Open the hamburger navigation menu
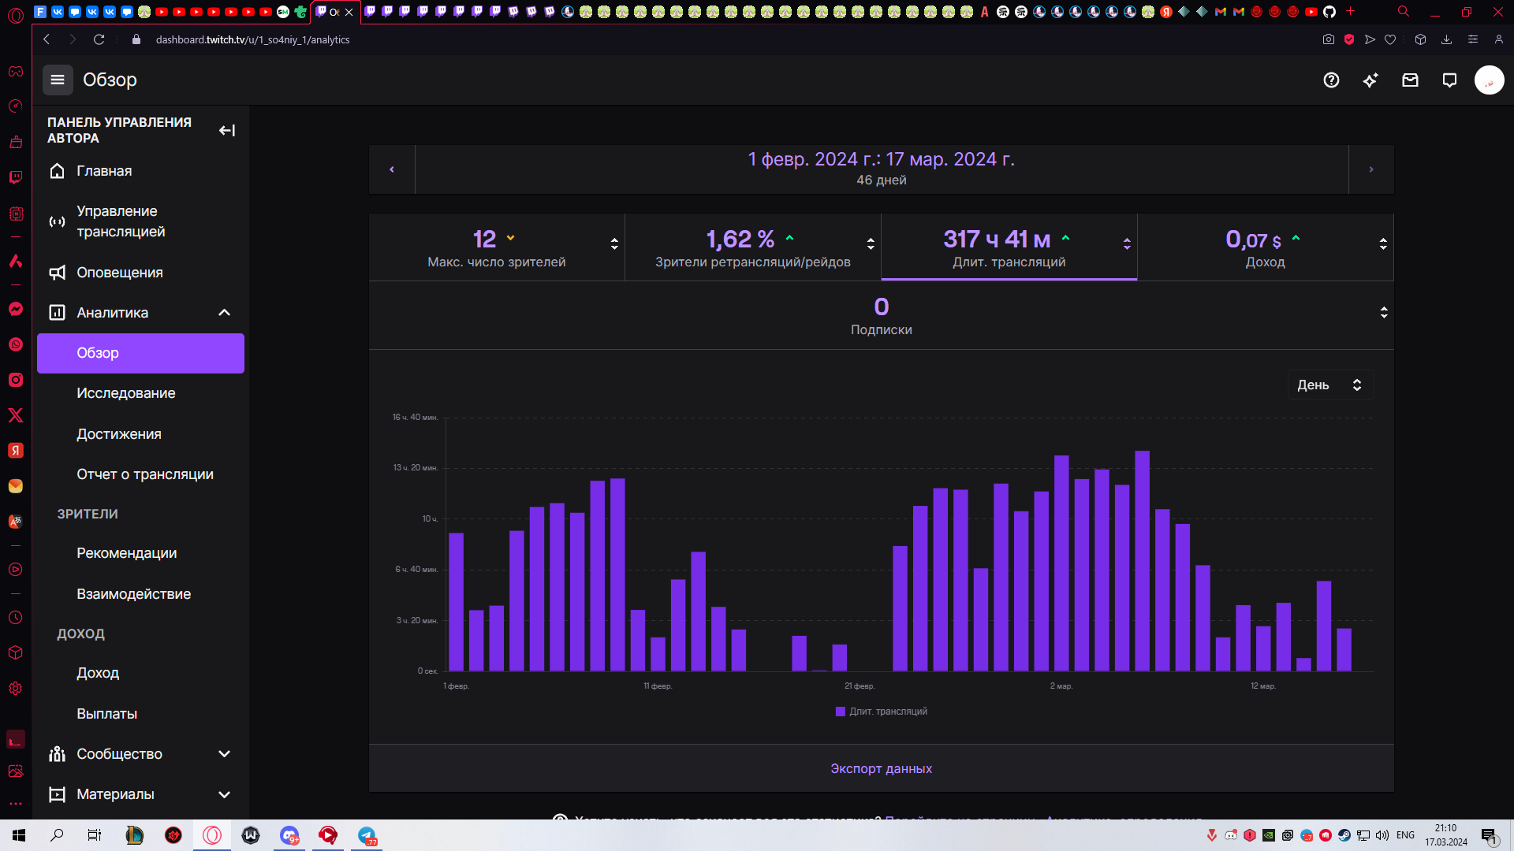Viewport: 1514px width, 851px height. [x=57, y=80]
